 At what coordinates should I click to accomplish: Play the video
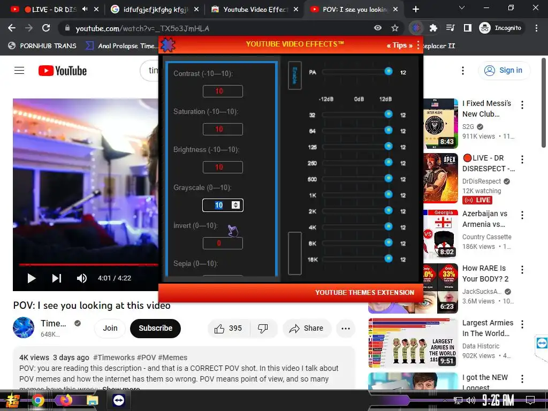tap(32, 278)
